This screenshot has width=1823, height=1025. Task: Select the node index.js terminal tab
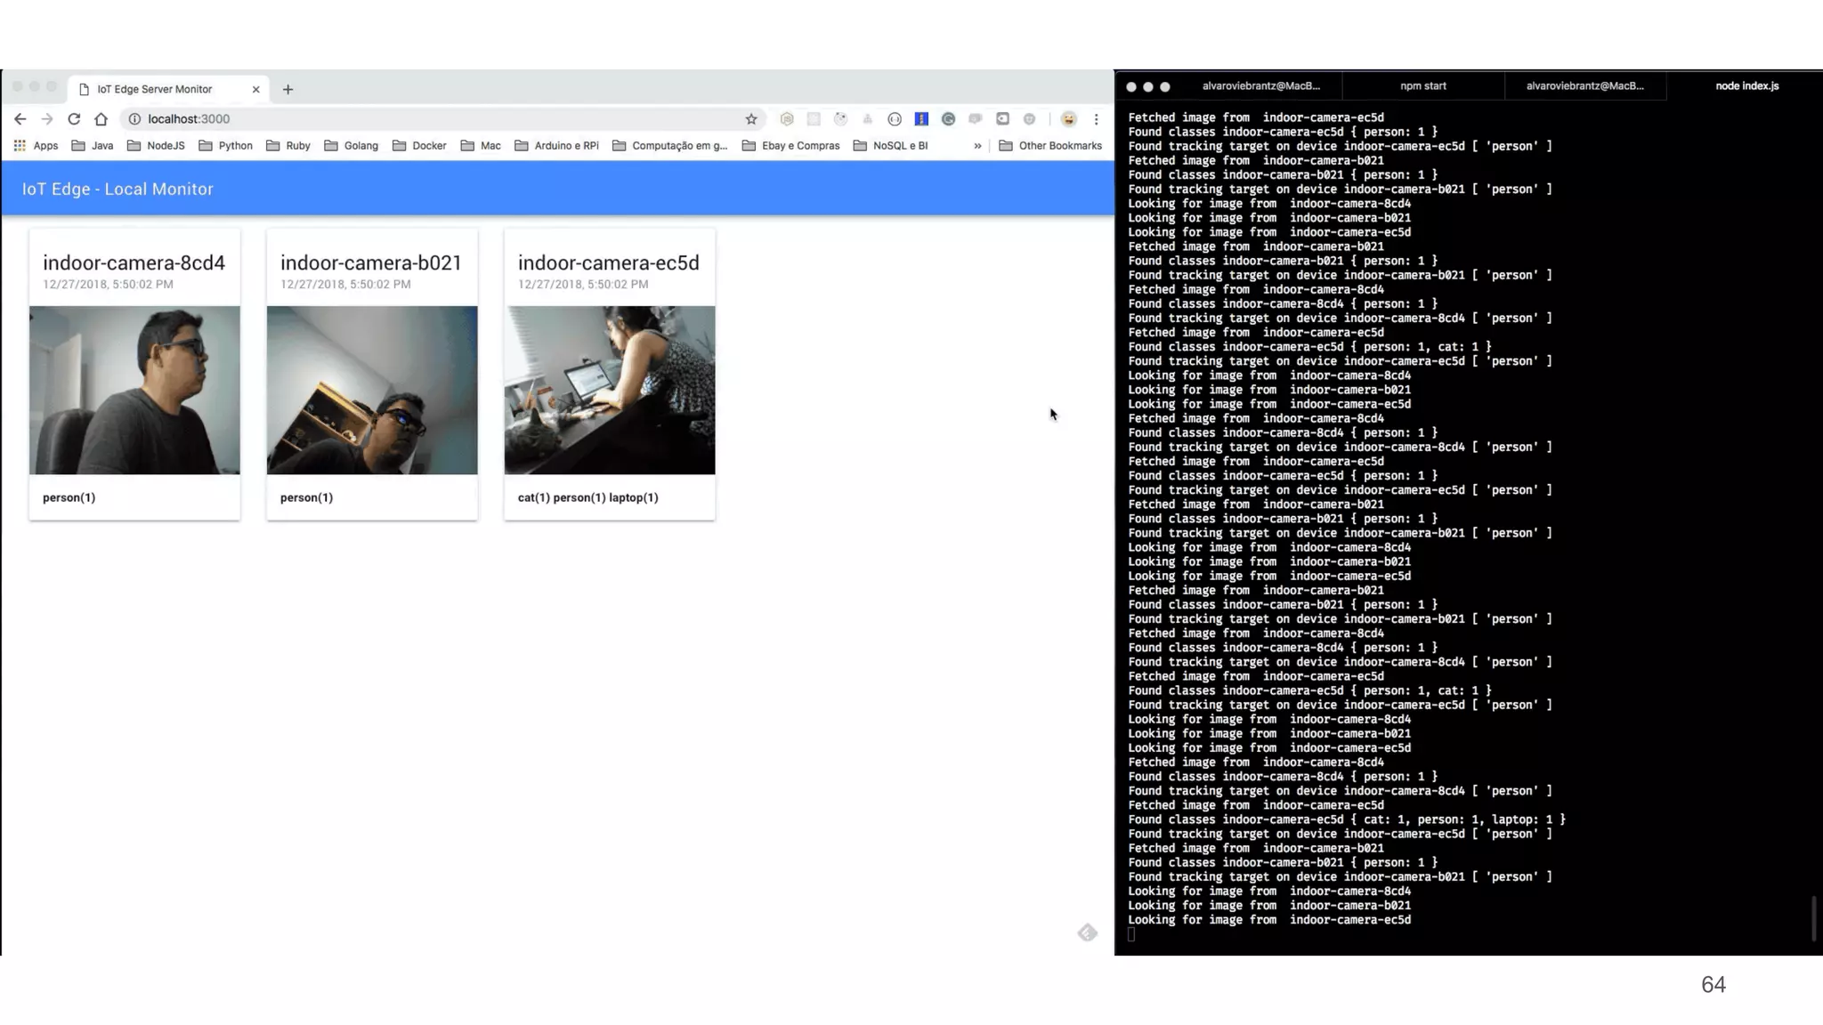click(x=1746, y=86)
